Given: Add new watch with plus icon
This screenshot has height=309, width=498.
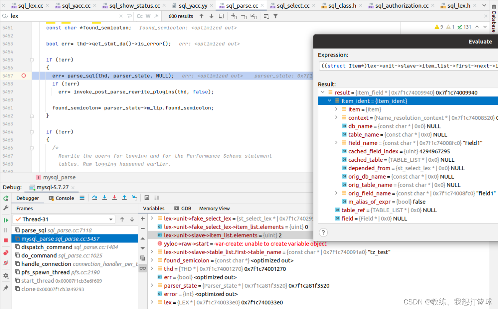Looking at the screenshot, I should (x=143, y=219).
